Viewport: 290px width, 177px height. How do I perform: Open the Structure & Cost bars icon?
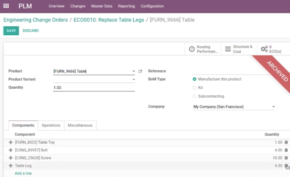[x=228, y=49]
